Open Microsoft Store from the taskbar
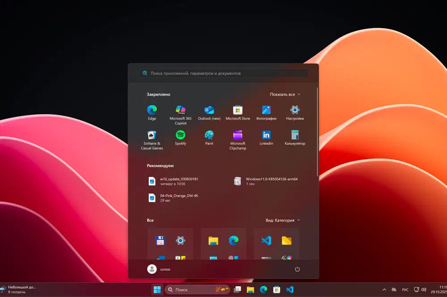 tap(277, 289)
